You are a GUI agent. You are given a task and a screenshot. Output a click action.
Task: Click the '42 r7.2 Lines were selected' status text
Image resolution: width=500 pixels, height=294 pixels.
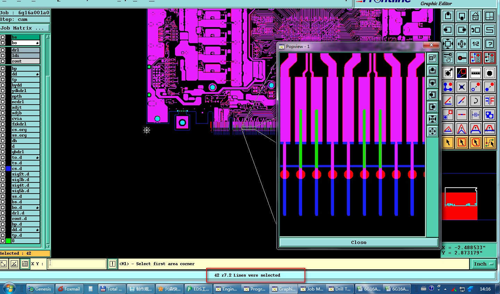point(247,275)
